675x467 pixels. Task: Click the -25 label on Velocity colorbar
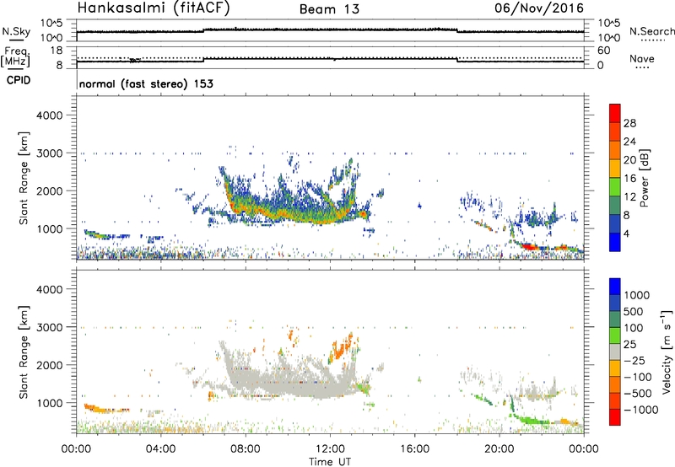pos(633,361)
